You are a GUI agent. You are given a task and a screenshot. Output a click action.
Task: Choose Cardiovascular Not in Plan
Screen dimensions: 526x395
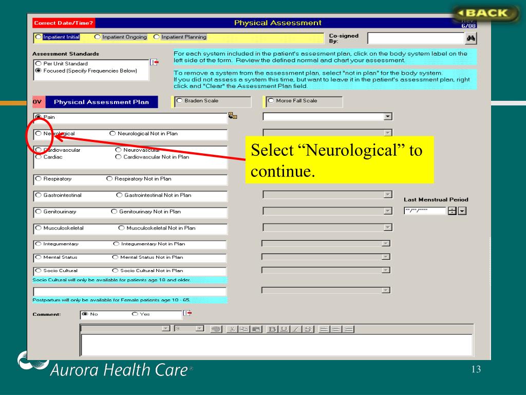[118, 157]
